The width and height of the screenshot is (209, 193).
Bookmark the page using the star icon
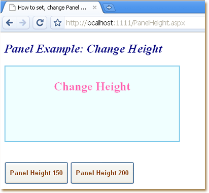tap(57, 23)
